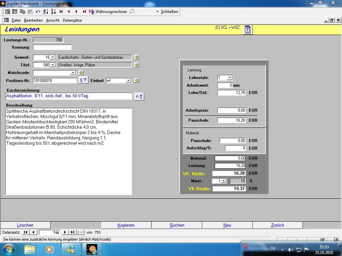The width and height of the screenshot is (342, 256).
Task: Click the yellow plus icon beside Einheit
Action: (x=137, y=80)
